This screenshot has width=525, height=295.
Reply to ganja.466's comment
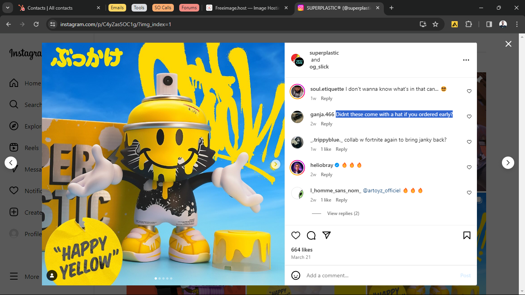(327, 124)
